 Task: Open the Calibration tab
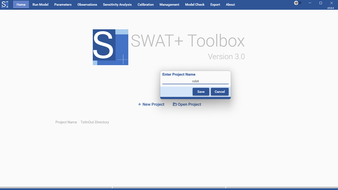pyautogui.click(x=145, y=4)
